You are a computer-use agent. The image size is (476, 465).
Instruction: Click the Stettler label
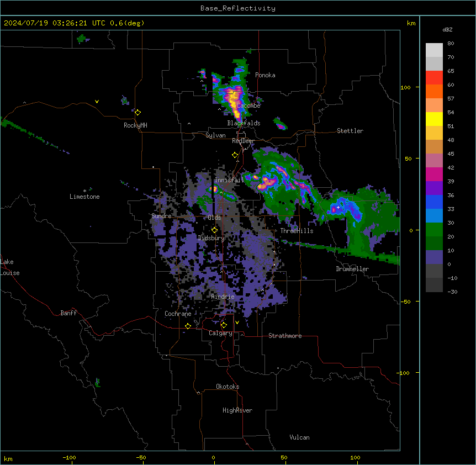pyautogui.click(x=350, y=131)
